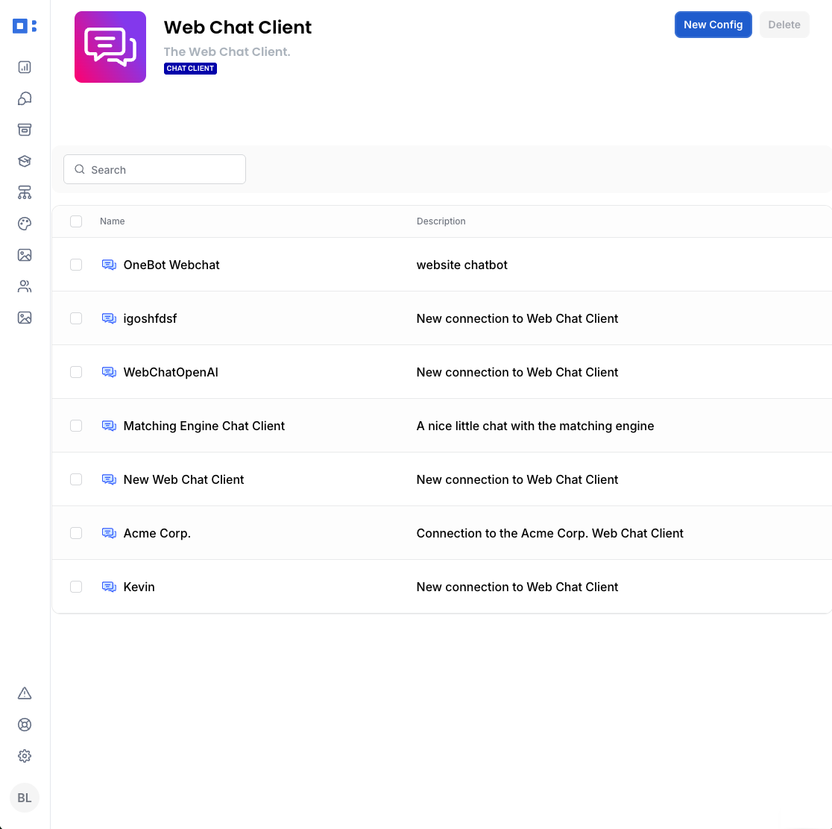
Task: Open the warning triangle alerts icon
Action: coord(25,693)
